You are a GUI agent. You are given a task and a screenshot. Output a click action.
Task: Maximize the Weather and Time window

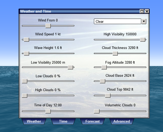(142, 11)
